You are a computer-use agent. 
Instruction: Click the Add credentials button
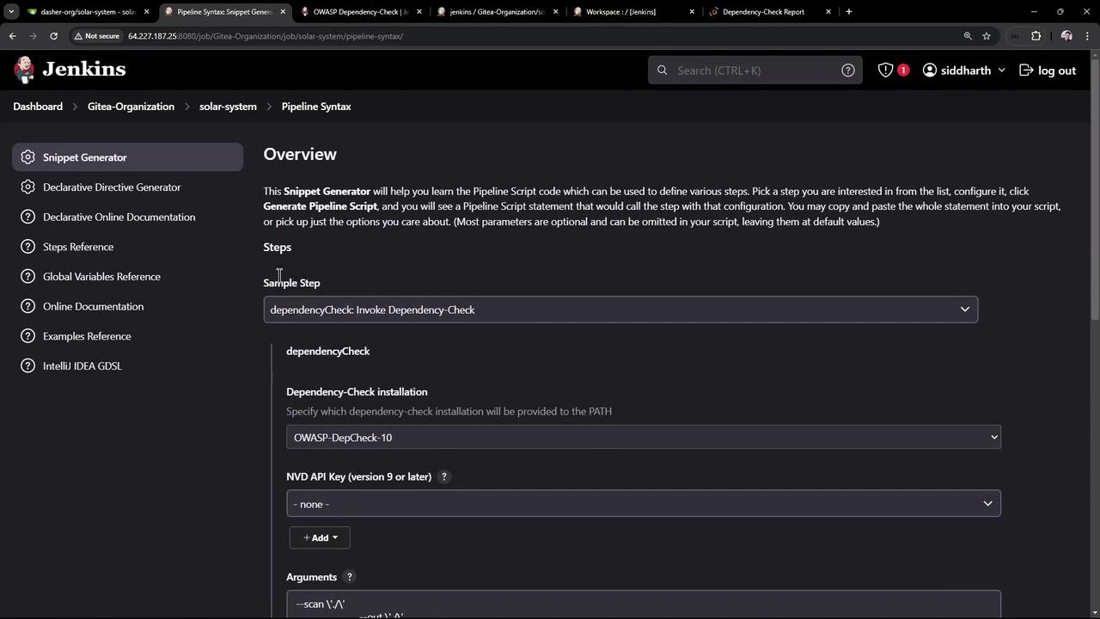320,538
